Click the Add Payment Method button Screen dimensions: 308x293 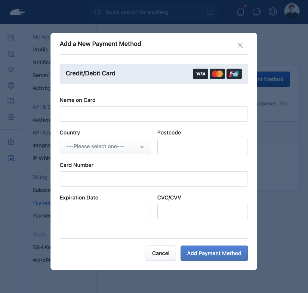point(214,253)
